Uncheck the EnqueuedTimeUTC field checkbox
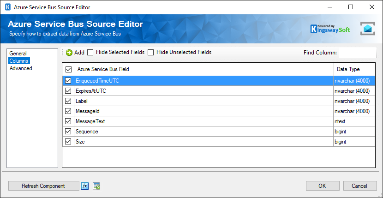 [x=68, y=81]
